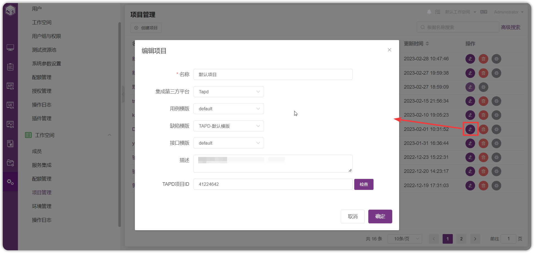Click the notification bell icon

pyautogui.click(x=429, y=12)
